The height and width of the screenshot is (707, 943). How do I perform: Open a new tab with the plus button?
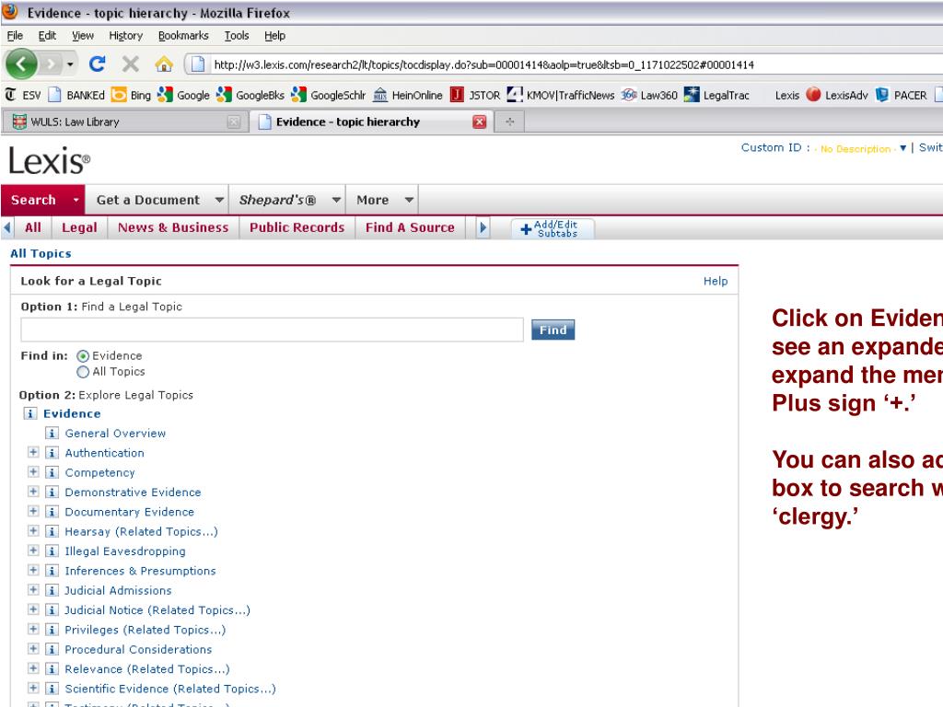pos(509,122)
